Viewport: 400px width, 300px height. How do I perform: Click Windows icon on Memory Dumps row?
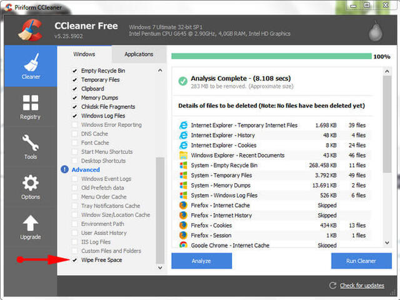pyautogui.click(x=183, y=185)
